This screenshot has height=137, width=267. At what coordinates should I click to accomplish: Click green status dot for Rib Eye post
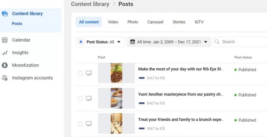[x=235, y=70]
